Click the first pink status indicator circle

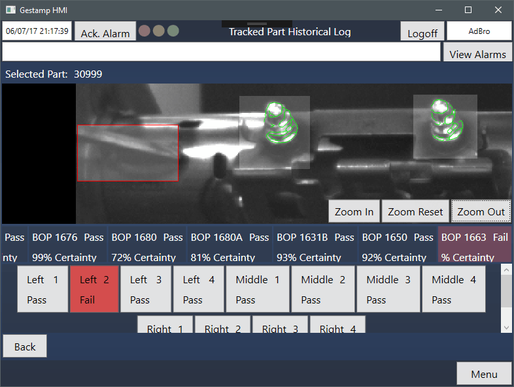click(x=145, y=31)
